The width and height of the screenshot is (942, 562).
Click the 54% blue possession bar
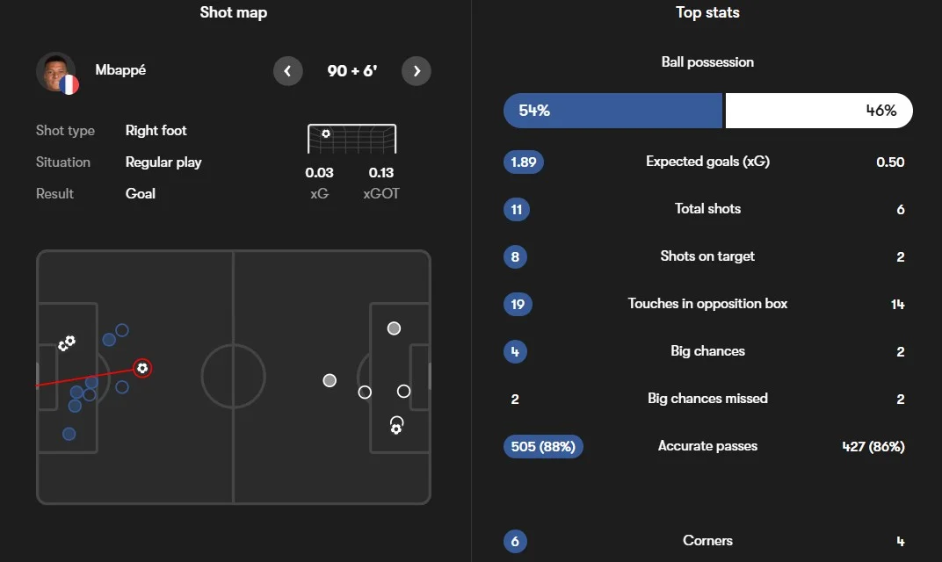(612, 111)
